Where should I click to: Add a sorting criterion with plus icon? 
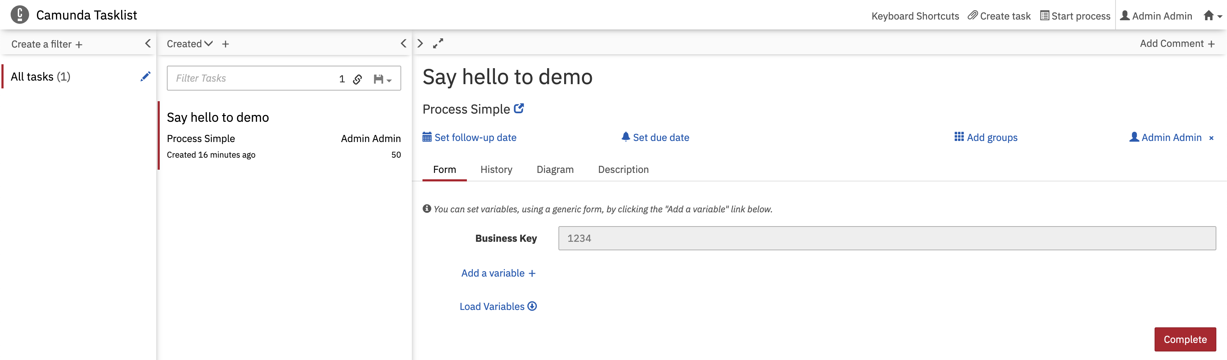click(225, 44)
